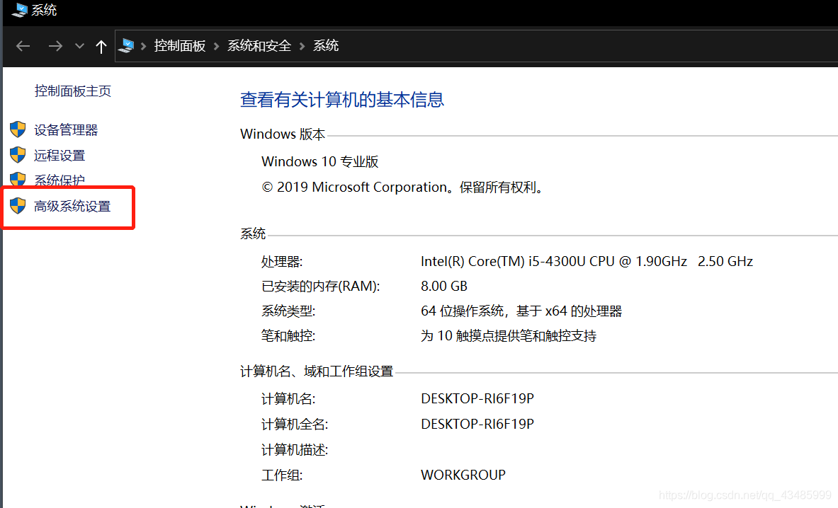The height and width of the screenshot is (508, 838).
Task: Open 控制面板主页 link
Action: point(73,91)
